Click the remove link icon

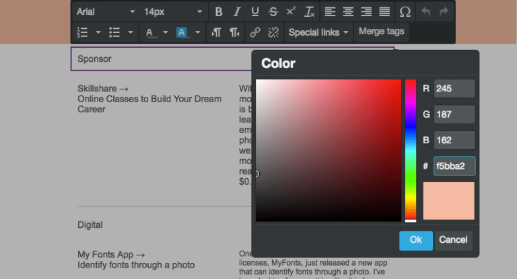click(x=273, y=32)
